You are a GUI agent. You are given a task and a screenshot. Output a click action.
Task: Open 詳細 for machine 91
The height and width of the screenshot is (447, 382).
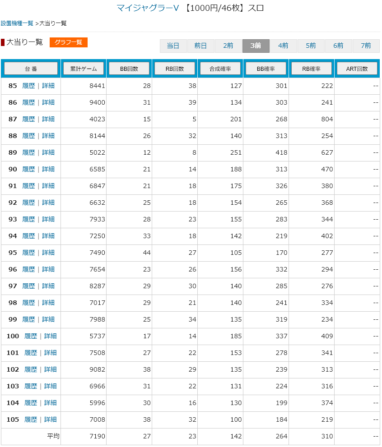pos(48,186)
